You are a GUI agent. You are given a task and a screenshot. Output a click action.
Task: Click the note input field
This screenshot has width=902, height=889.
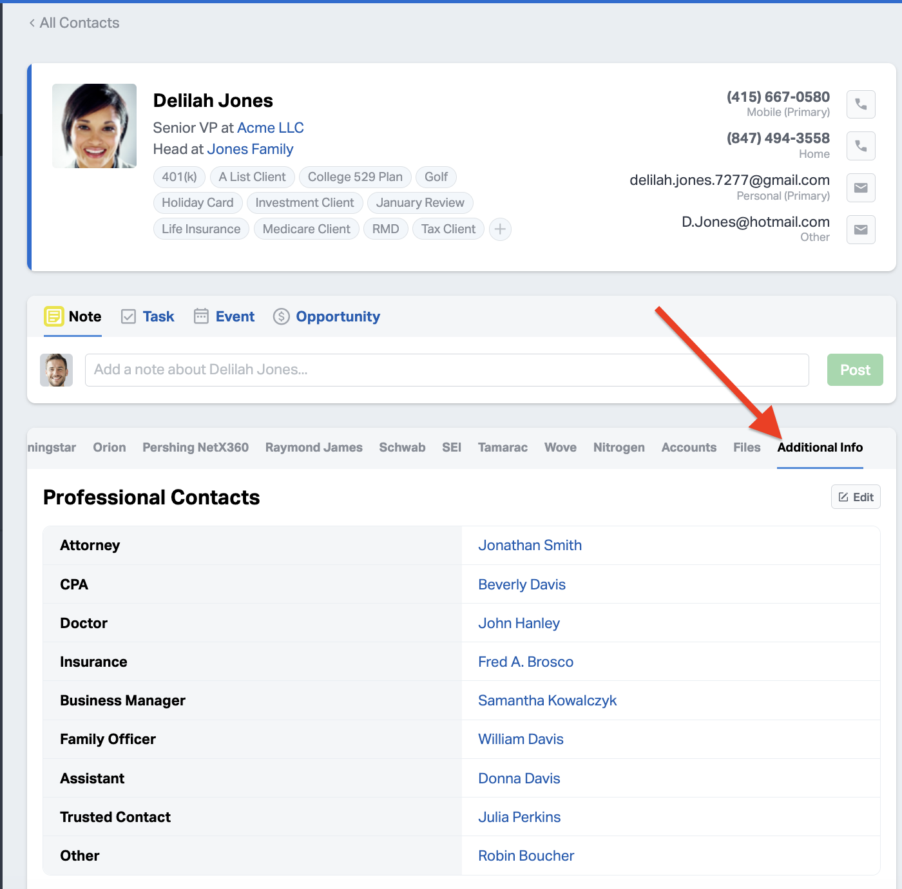(x=446, y=370)
